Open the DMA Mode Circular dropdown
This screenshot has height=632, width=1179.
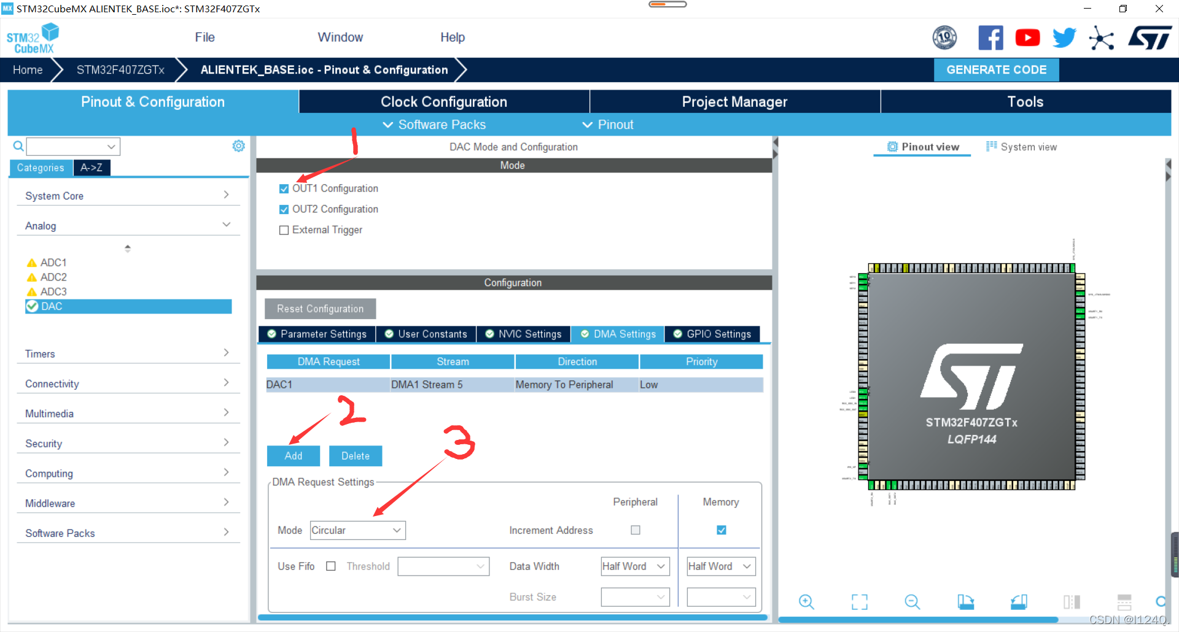click(x=357, y=530)
